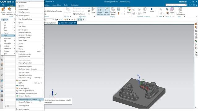Screen dimensions: 198x111
Task: Open Customize dialog entry
Action: tap(30, 51)
